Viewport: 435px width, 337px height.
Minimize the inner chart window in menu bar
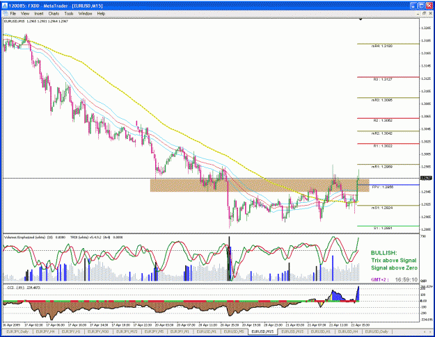[x=418, y=13]
